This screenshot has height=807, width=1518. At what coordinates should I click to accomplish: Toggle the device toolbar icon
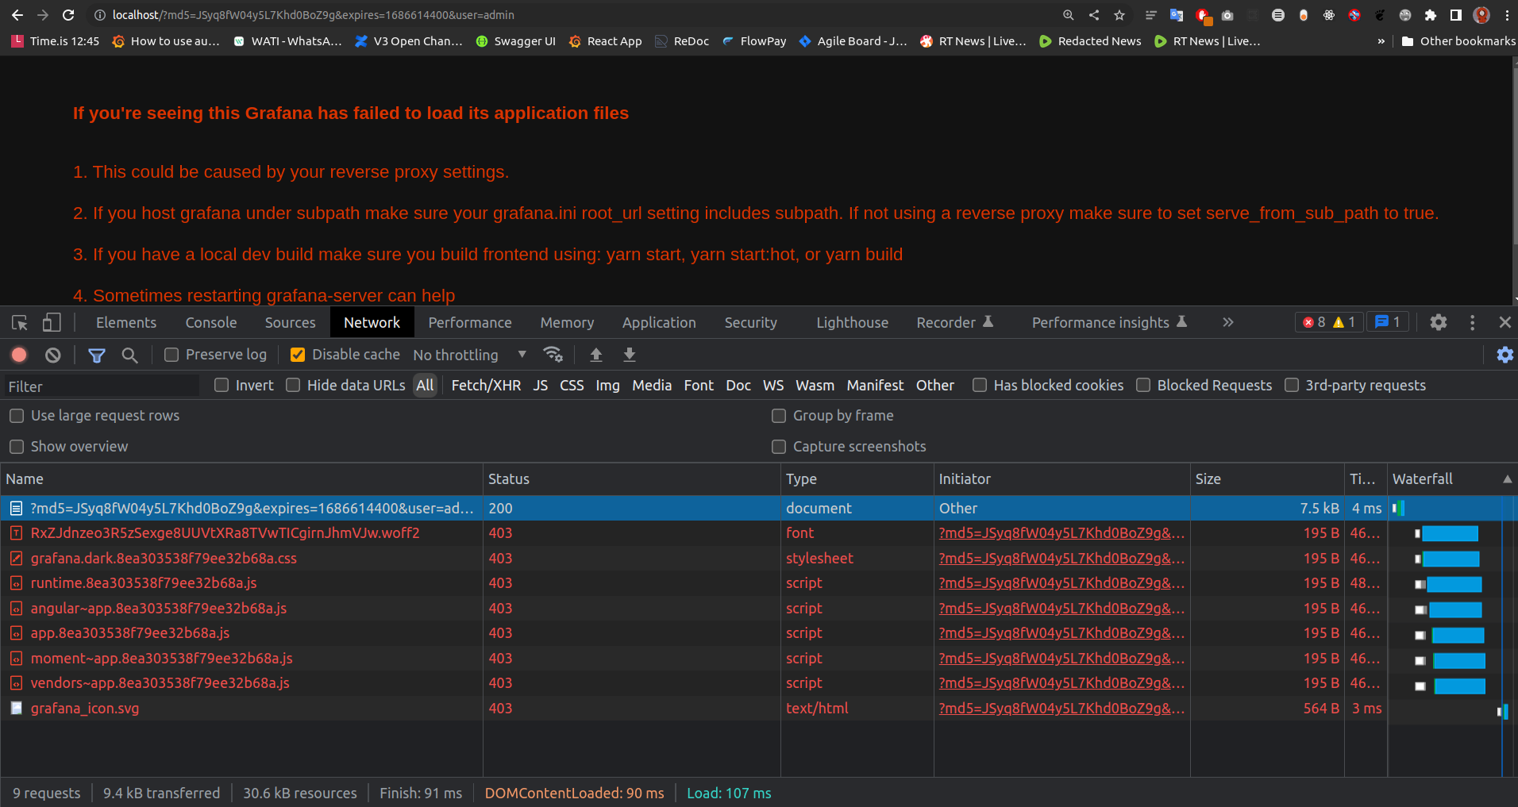pos(52,322)
